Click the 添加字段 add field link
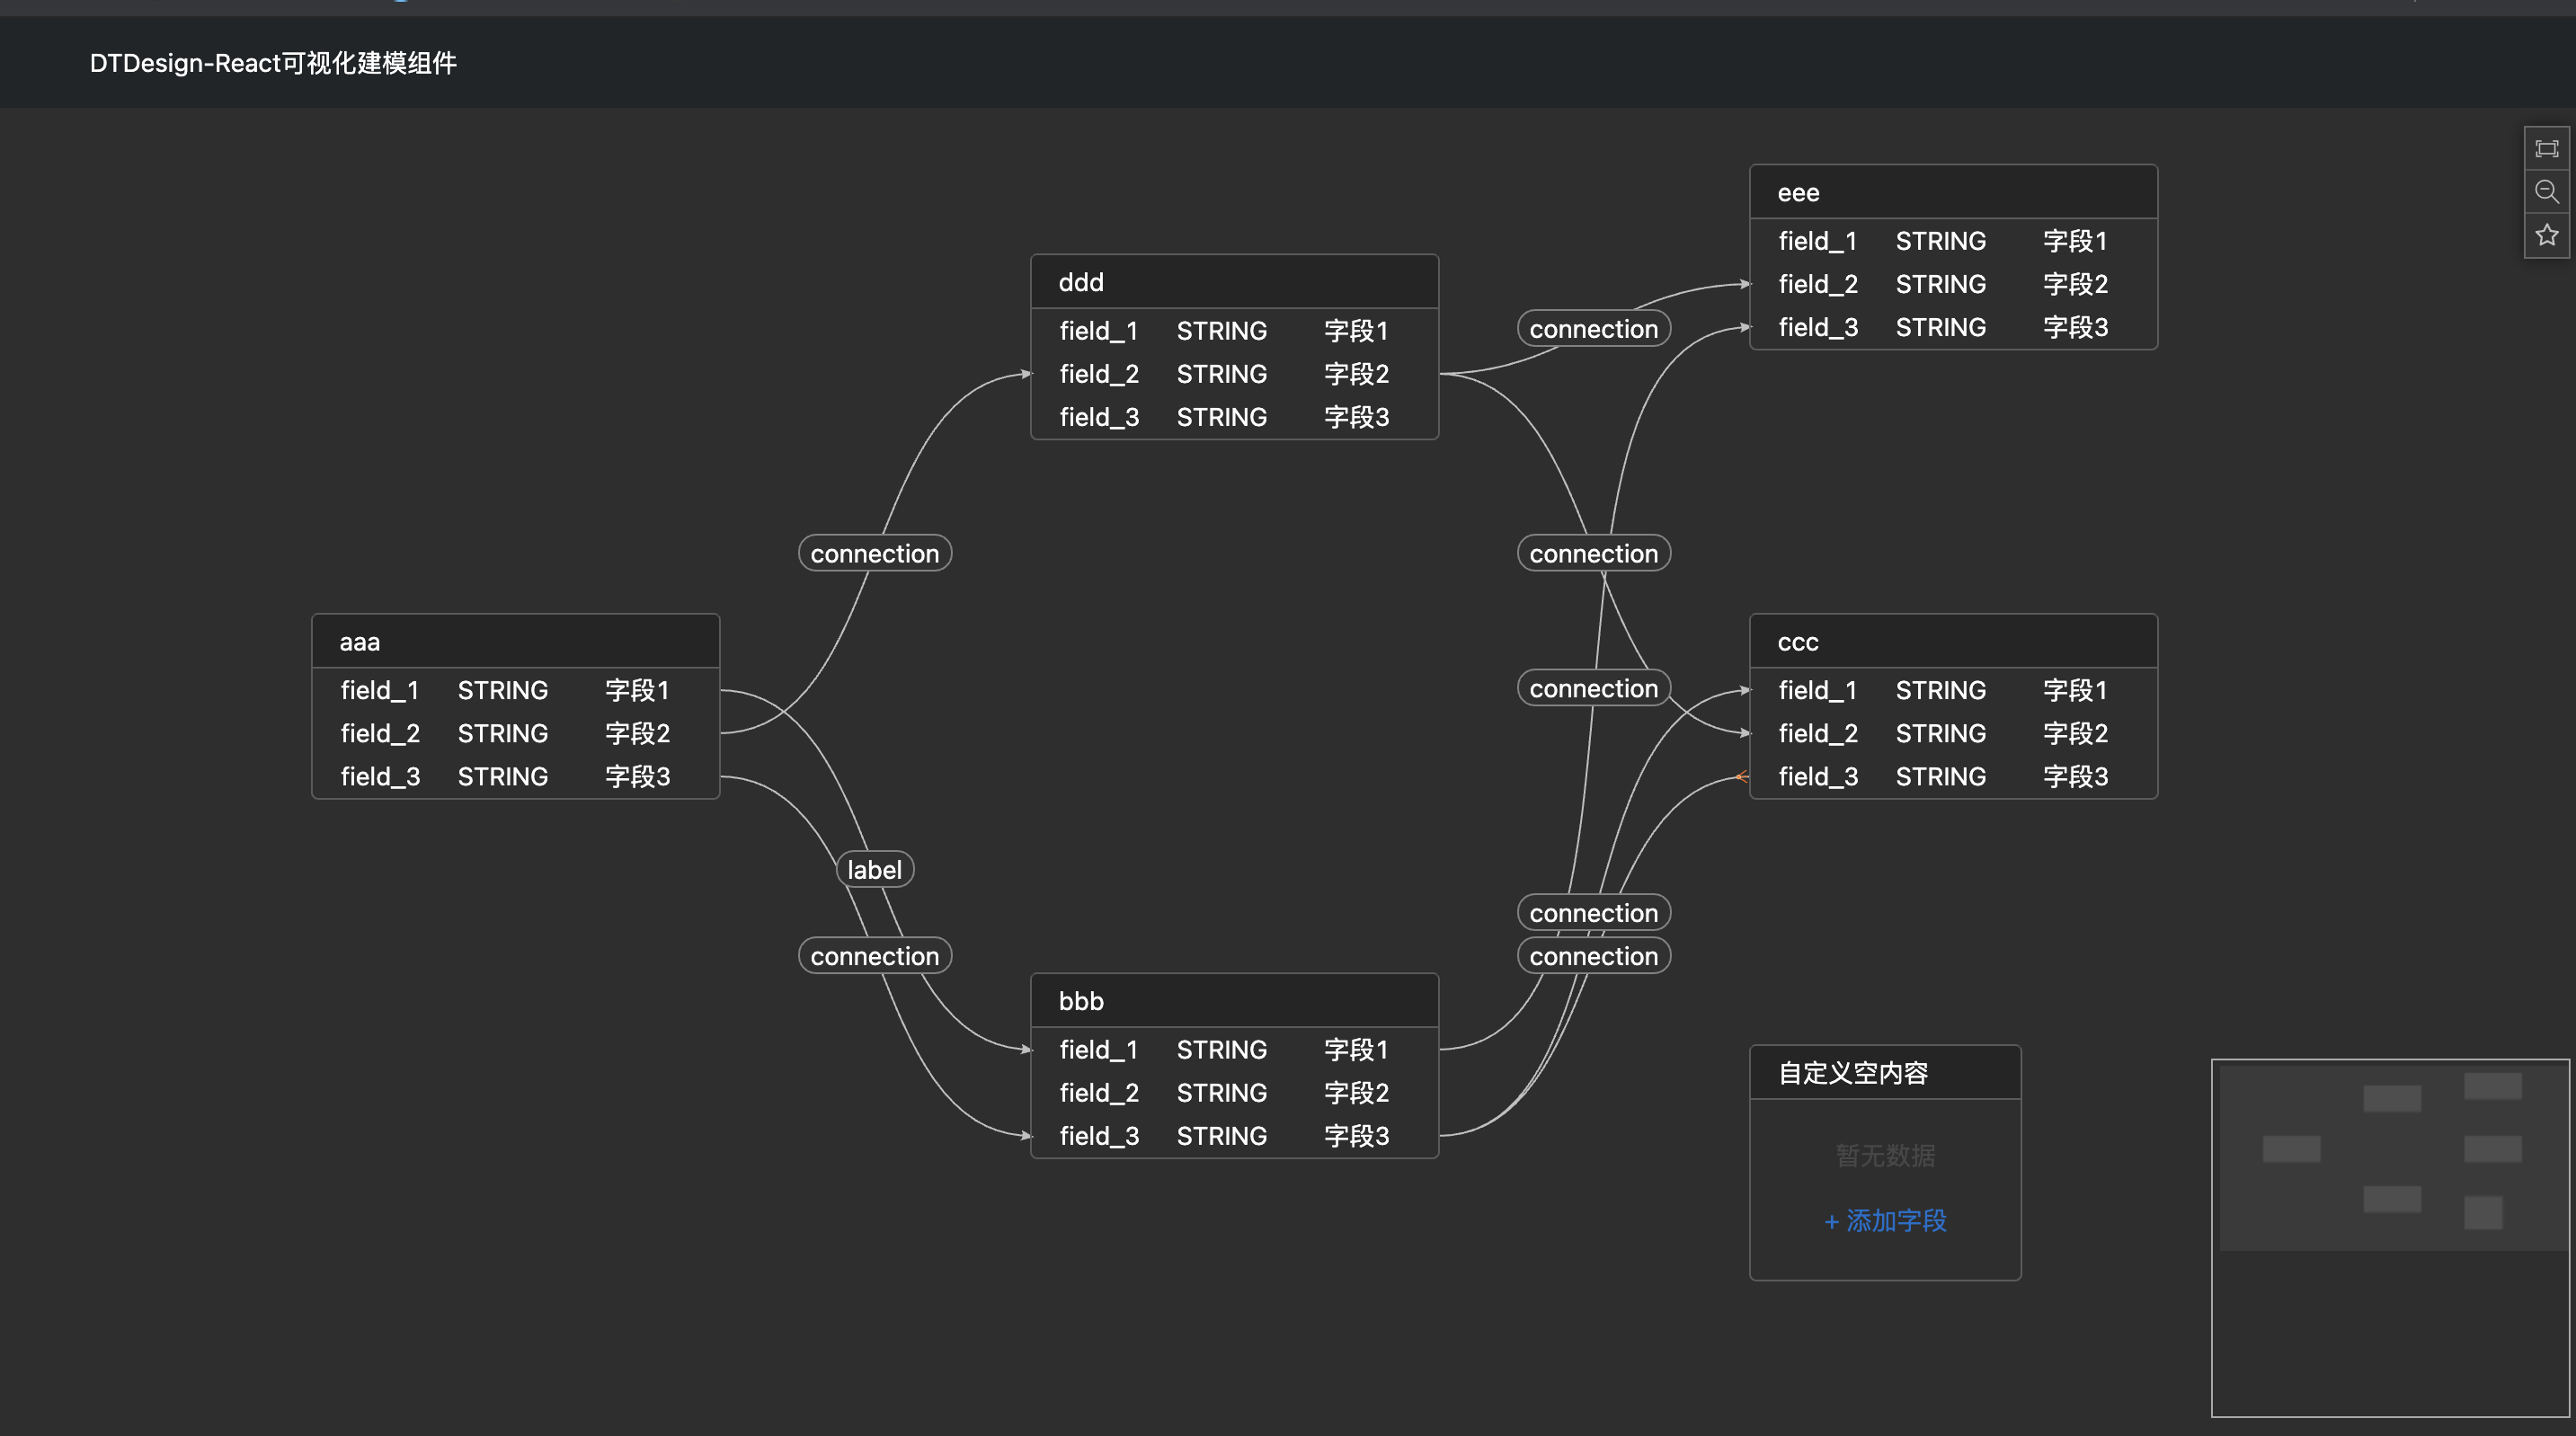The width and height of the screenshot is (2576, 1436). click(x=1885, y=1220)
